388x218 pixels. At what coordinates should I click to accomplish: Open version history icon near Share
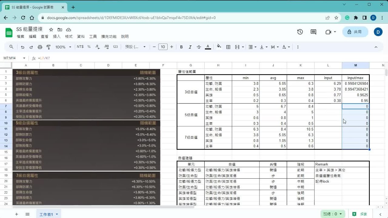(300, 31)
